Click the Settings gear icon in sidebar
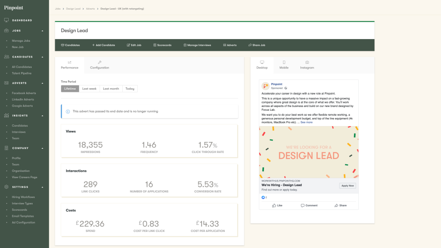Screen dimensions: 441x248 [x=6, y=187]
